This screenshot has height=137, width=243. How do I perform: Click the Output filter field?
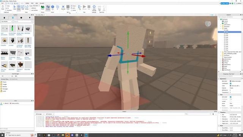198,114
